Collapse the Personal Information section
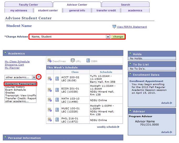Screen dimensions: 179x143 5,137
